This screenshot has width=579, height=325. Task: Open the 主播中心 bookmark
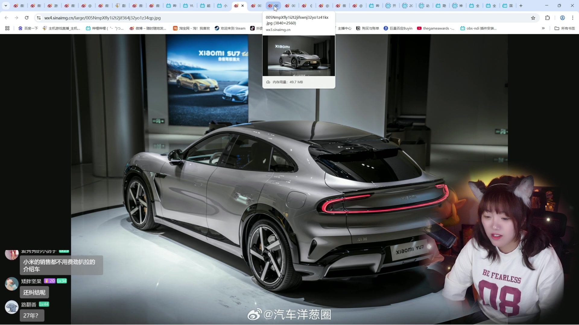[344, 28]
